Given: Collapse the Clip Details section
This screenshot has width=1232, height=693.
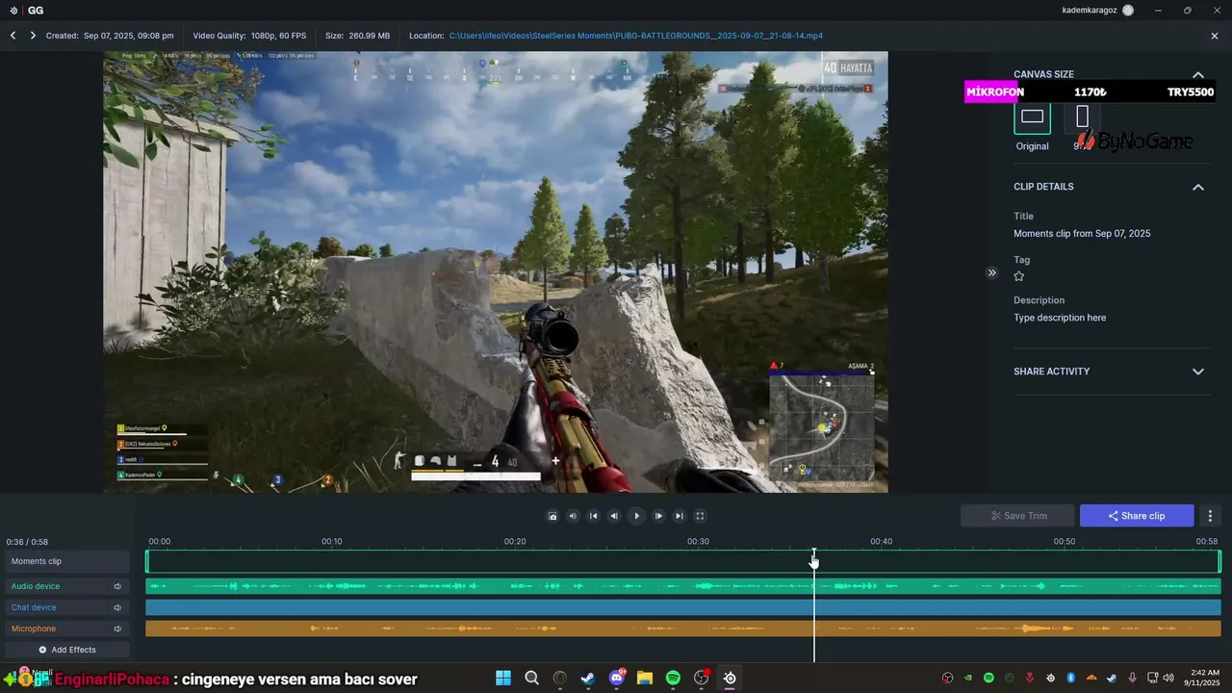Looking at the screenshot, I should [x=1198, y=187].
